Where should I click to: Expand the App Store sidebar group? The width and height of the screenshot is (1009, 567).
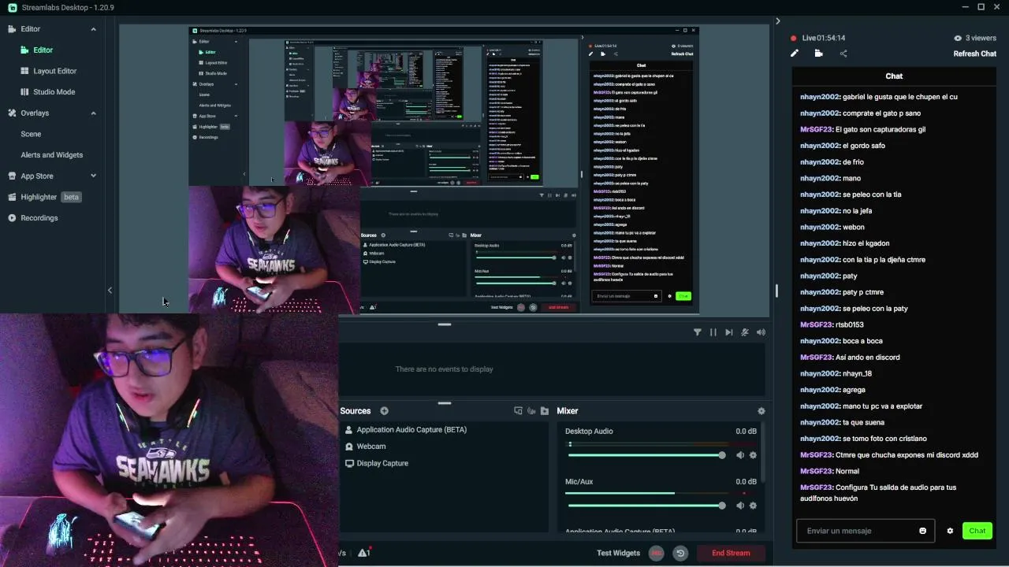[93, 176]
